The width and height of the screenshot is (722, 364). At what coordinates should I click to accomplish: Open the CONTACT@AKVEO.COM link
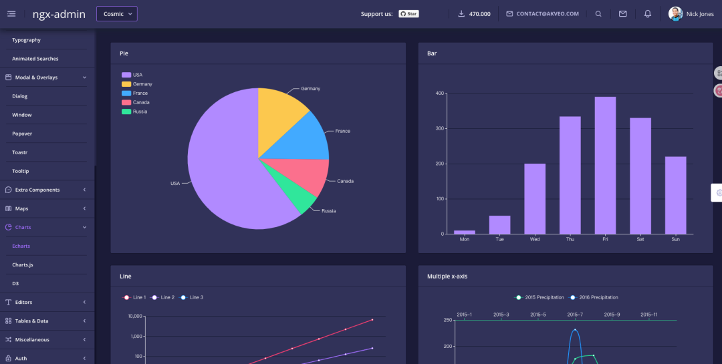pos(548,14)
